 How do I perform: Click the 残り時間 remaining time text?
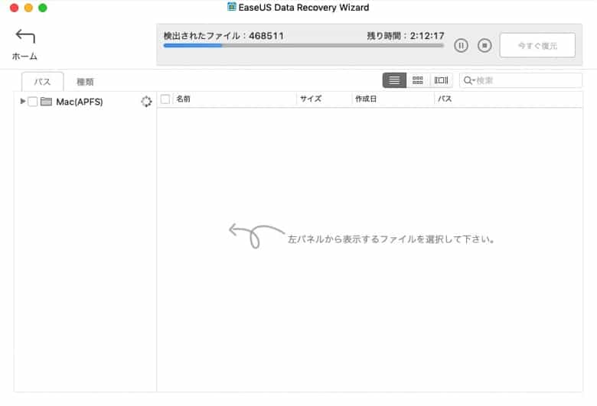pyautogui.click(x=406, y=36)
